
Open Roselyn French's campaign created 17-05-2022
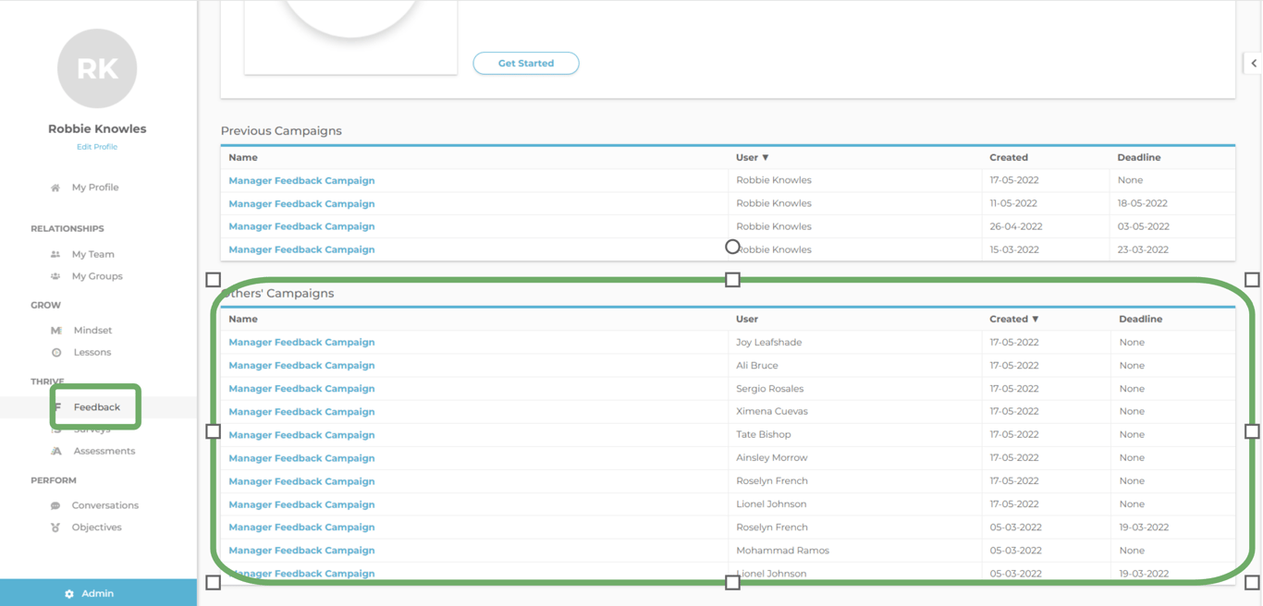point(301,481)
